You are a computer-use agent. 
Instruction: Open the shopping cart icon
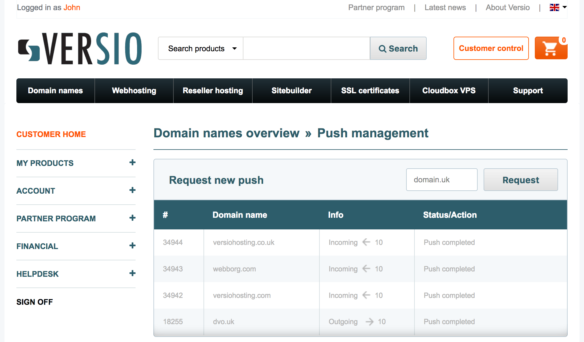coord(551,48)
